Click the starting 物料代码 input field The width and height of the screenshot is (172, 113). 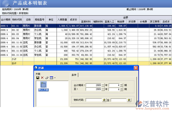pos(94,100)
